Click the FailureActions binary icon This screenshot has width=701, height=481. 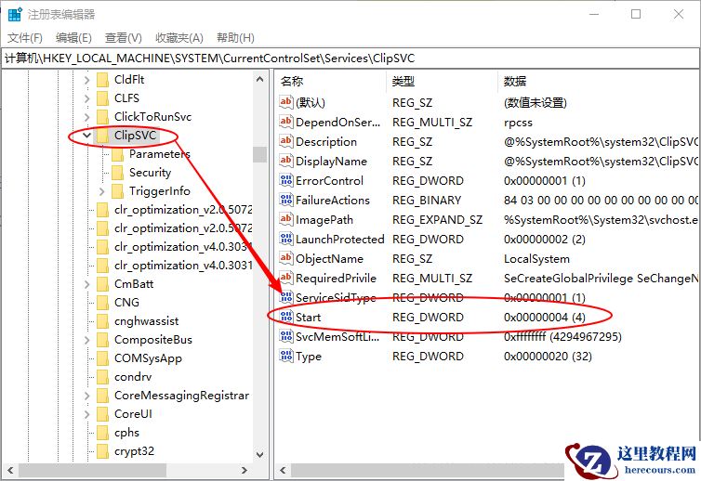pyautogui.click(x=286, y=200)
